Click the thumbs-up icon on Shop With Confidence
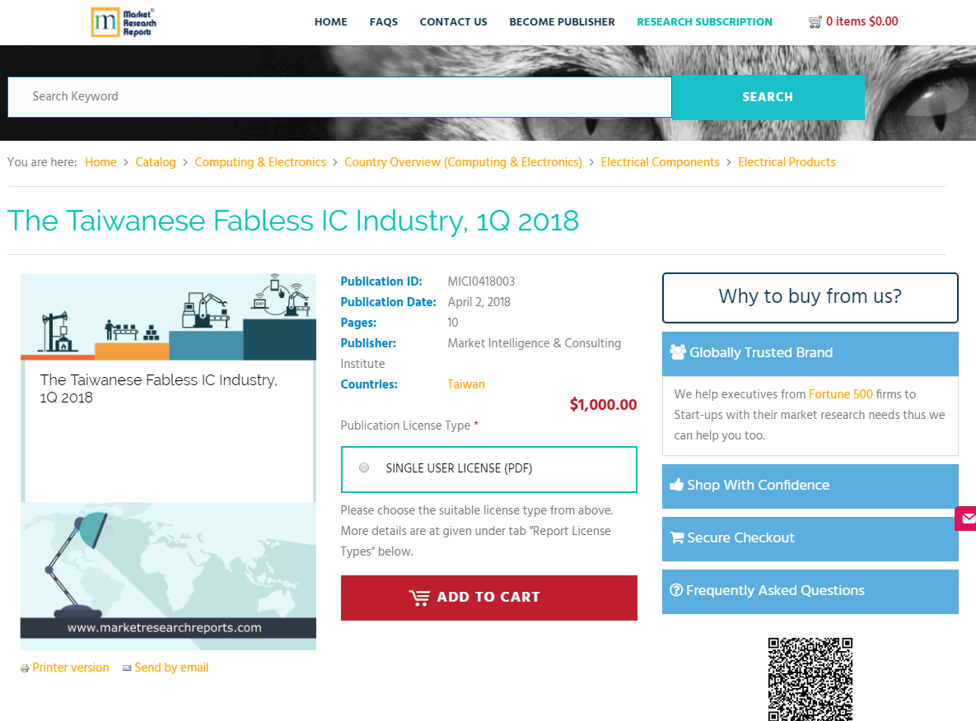The height and width of the screenshot is (721, 976). (677, 484)
